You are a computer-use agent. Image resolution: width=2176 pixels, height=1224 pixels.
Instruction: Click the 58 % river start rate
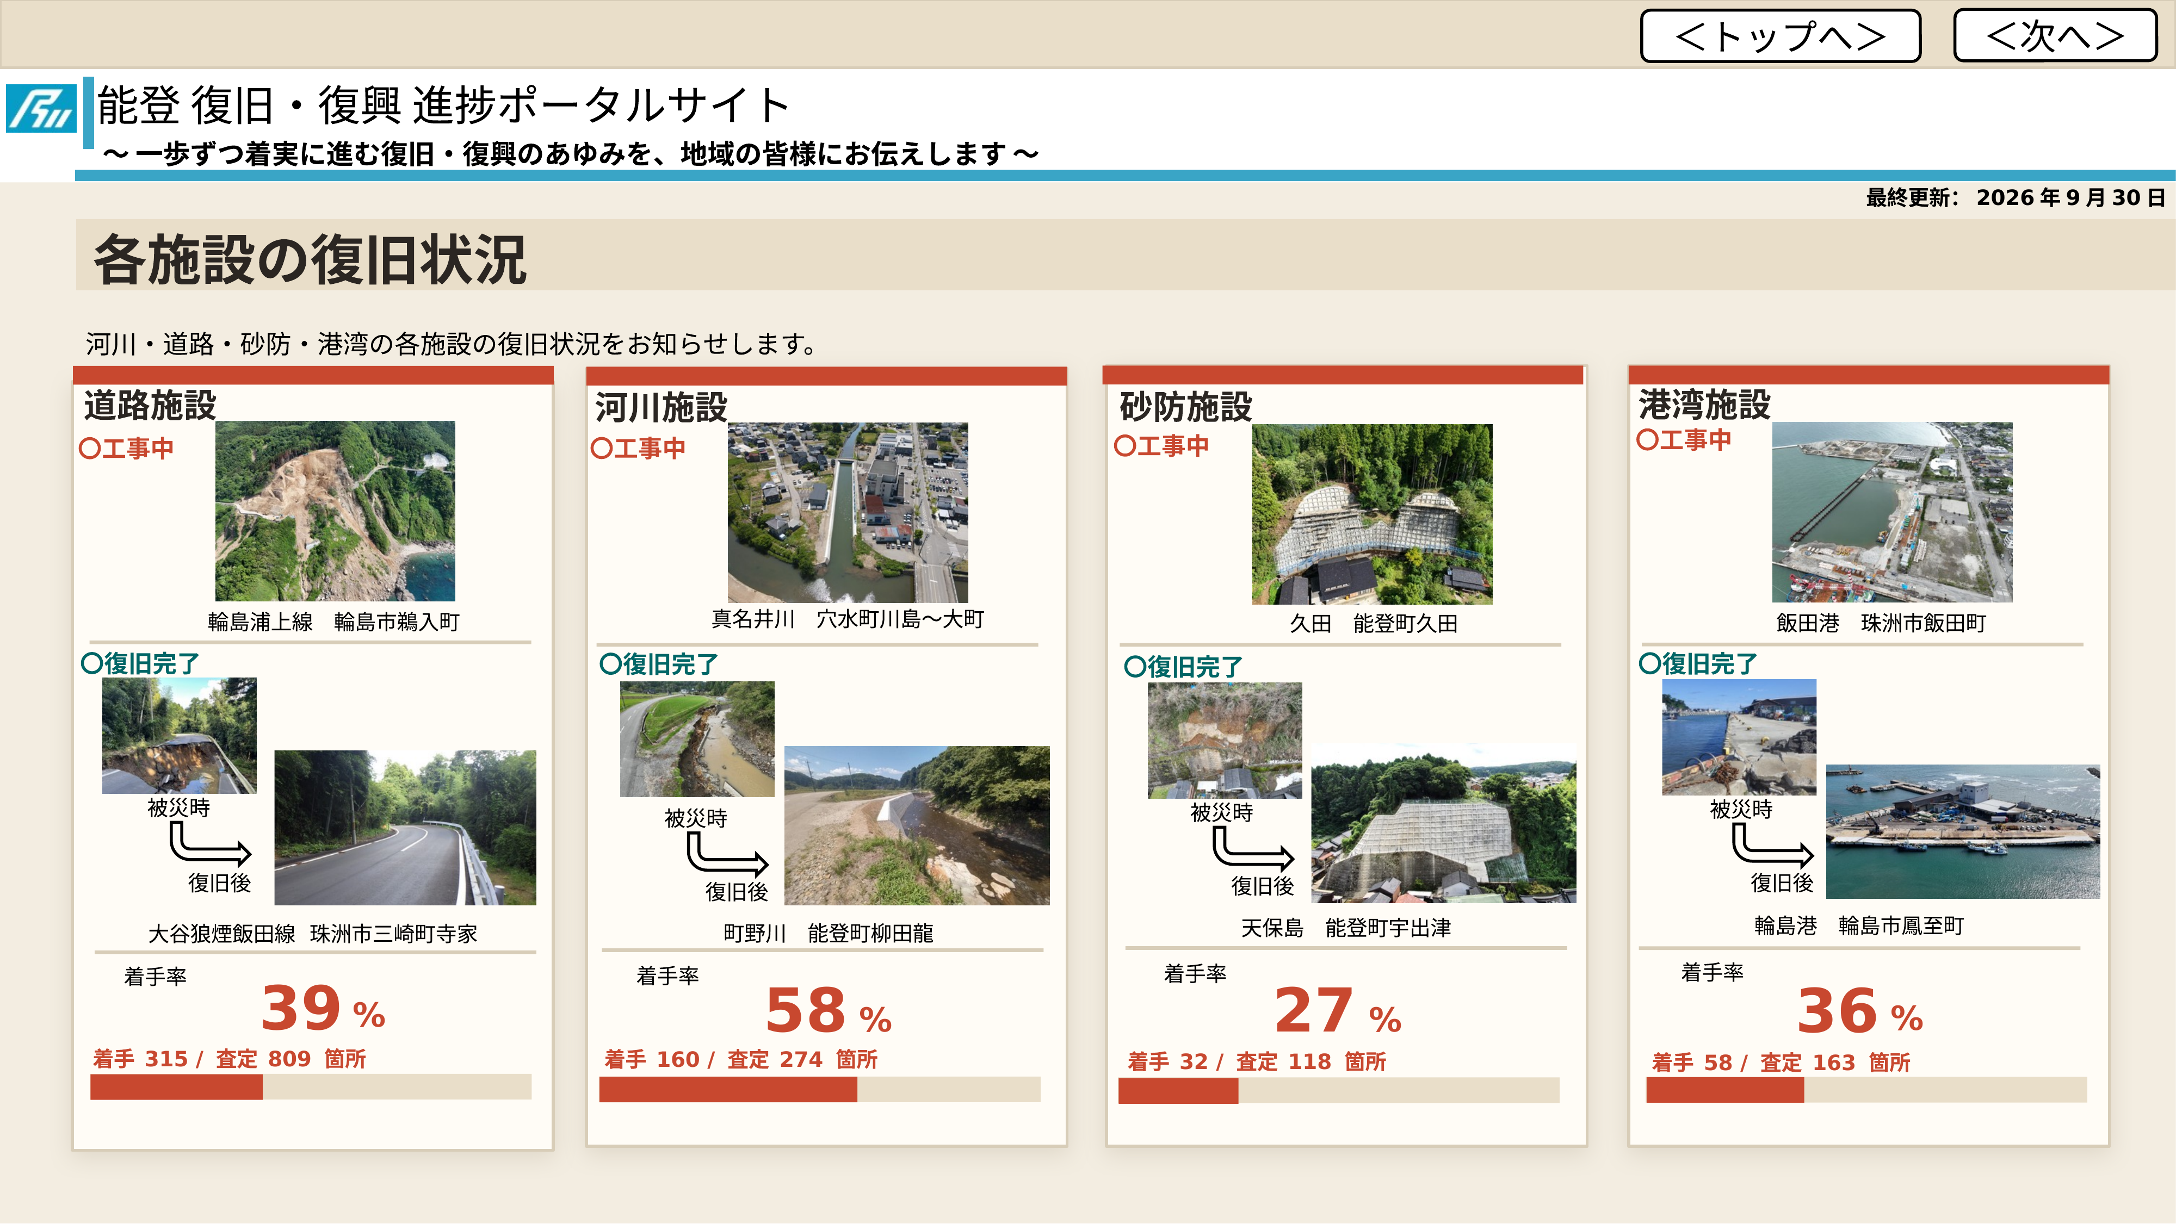[x=829, y=1010]
